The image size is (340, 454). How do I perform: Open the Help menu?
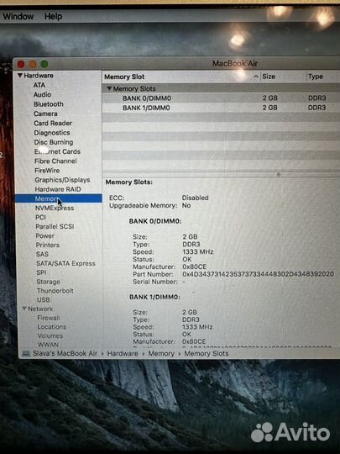click(53, 16)
